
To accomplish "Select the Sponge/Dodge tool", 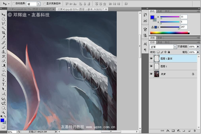I will 3,74.
